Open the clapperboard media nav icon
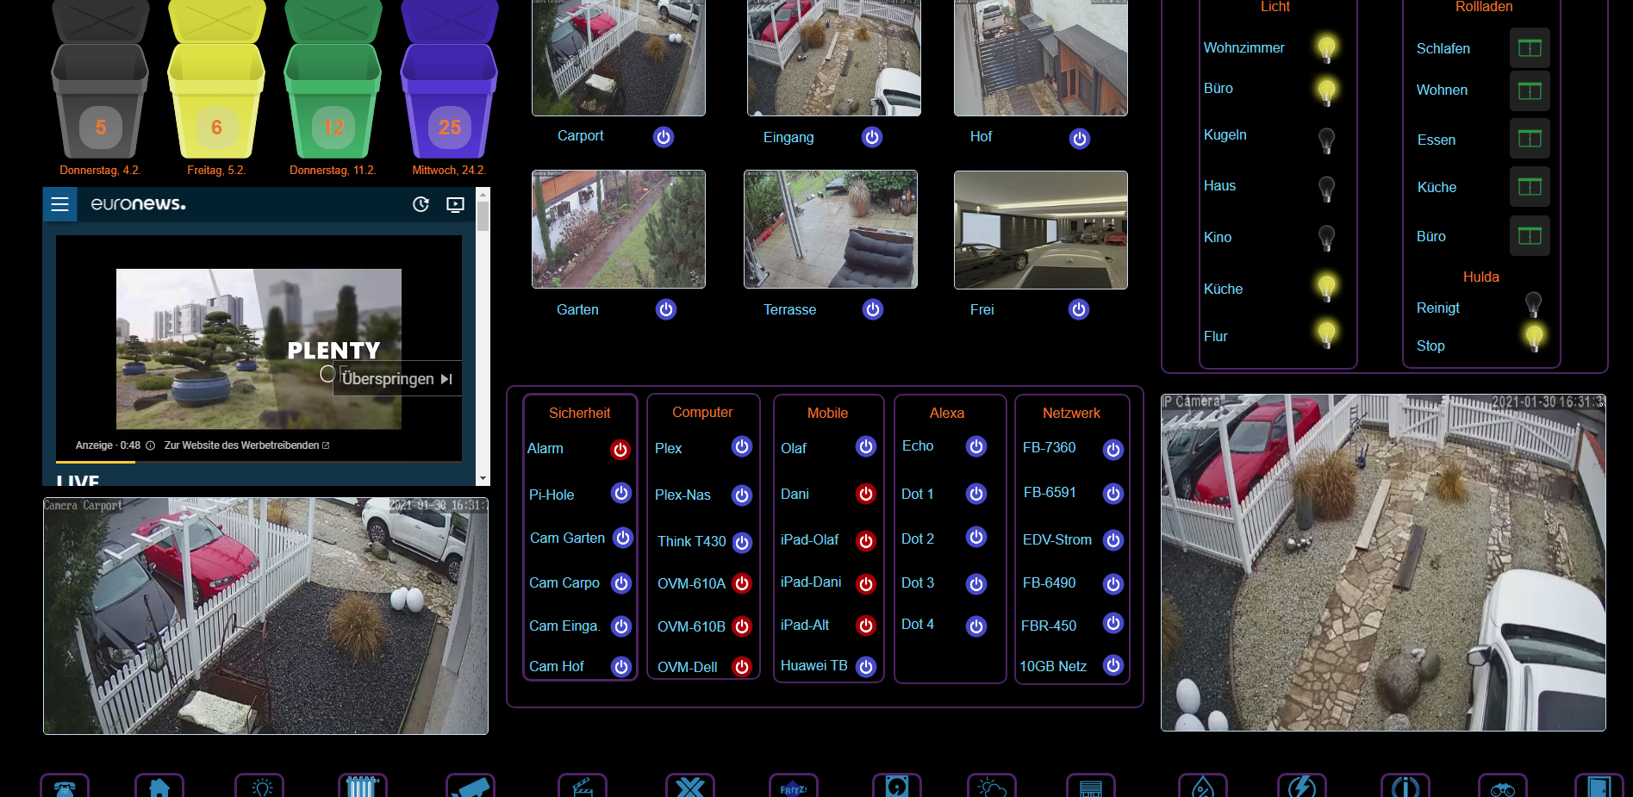The height and width of the screenshot is (797, 1633). click(583, 786)
